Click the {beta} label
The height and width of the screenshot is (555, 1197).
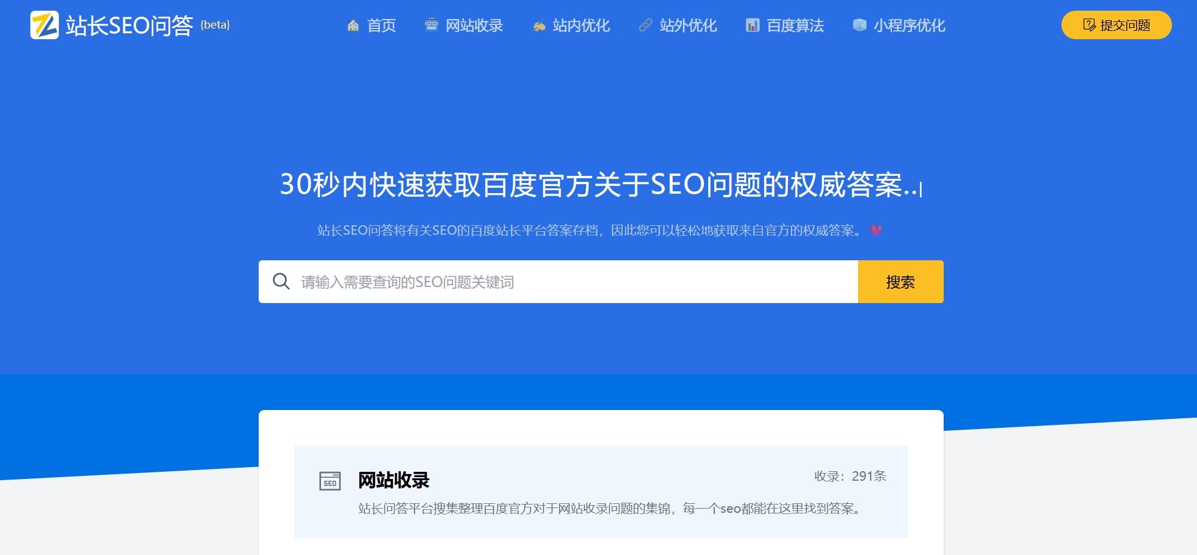tap(215, 25)
